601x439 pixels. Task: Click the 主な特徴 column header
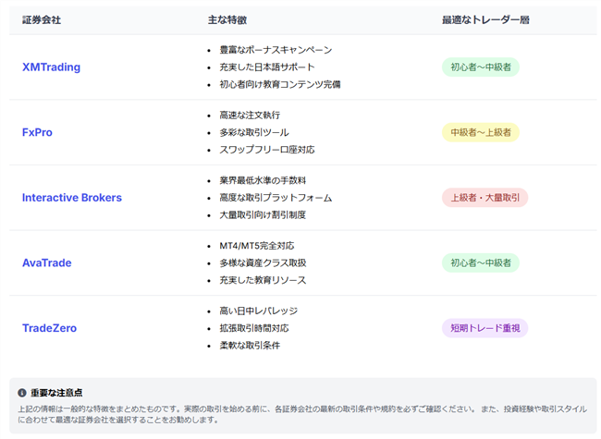227,20
